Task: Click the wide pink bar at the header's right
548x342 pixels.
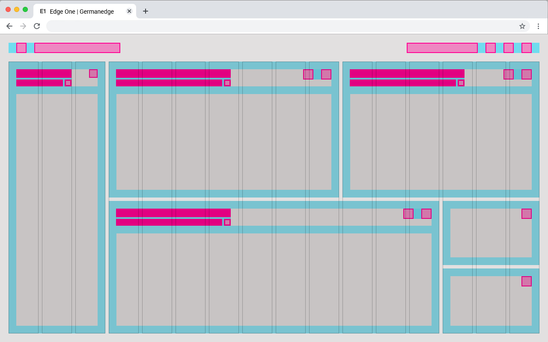Action: [442, 48]
